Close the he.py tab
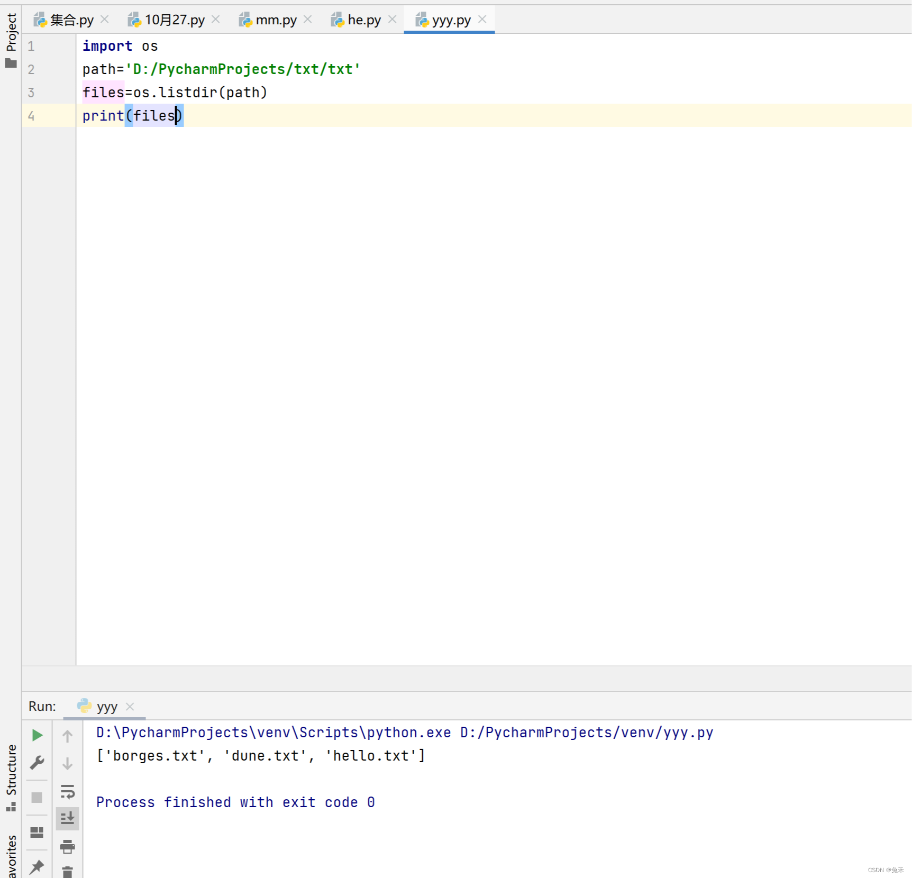Image resolution: width=912 pixels, height=878 pixels. point(393,20)
